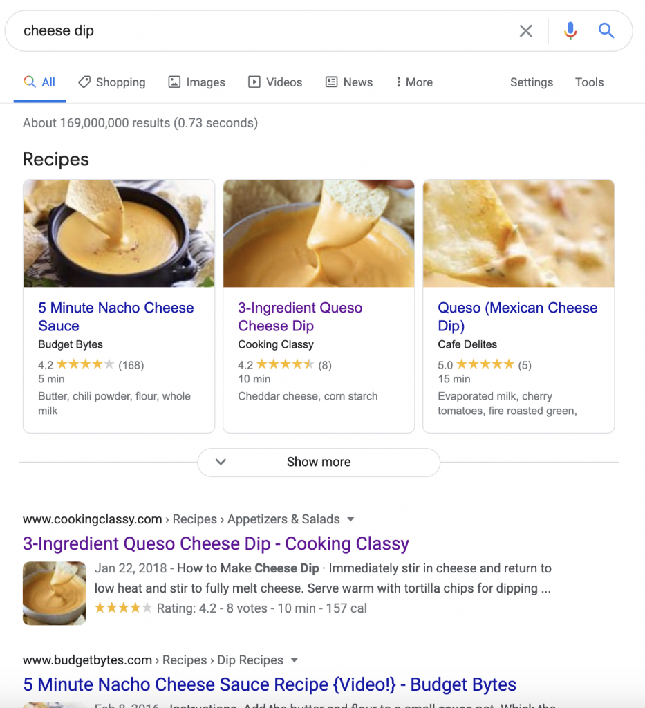Click the blue magnifying glass search icon
The width and height of the screenshot is (645, 708).
606,30
